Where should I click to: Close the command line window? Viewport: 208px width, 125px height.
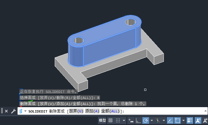(x=6, y=111)
